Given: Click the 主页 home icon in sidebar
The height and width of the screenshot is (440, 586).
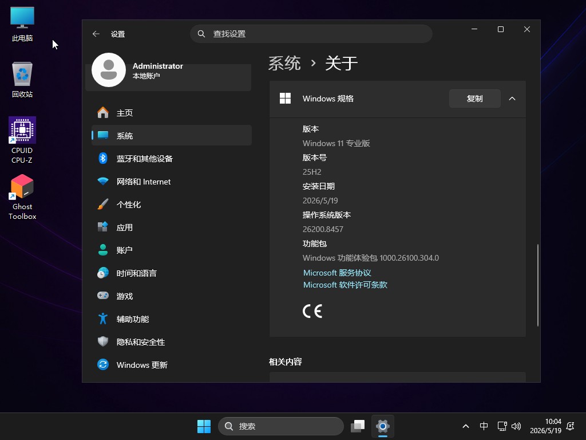Looking at the screenshot, I should (103, 113).
